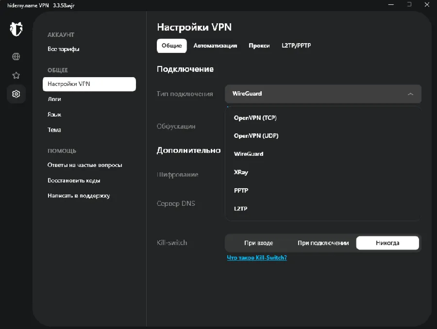
Task: Open the globe servers icon in sidebar
Action: pos(16,57)
